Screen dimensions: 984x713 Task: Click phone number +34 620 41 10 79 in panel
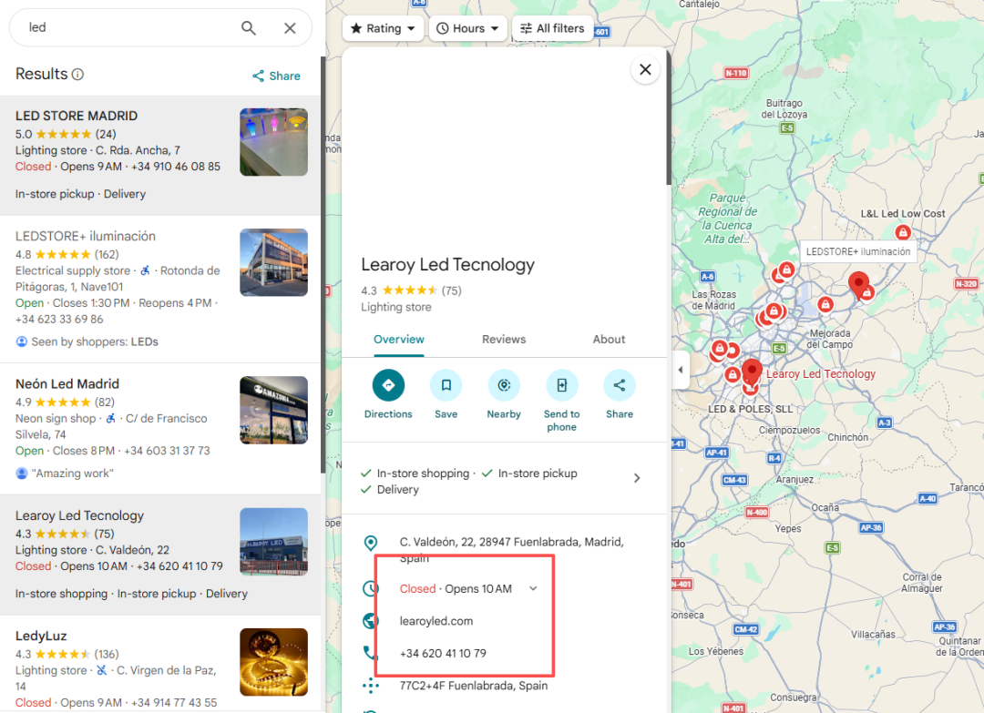pyautogui.click(x=443, y=654)
